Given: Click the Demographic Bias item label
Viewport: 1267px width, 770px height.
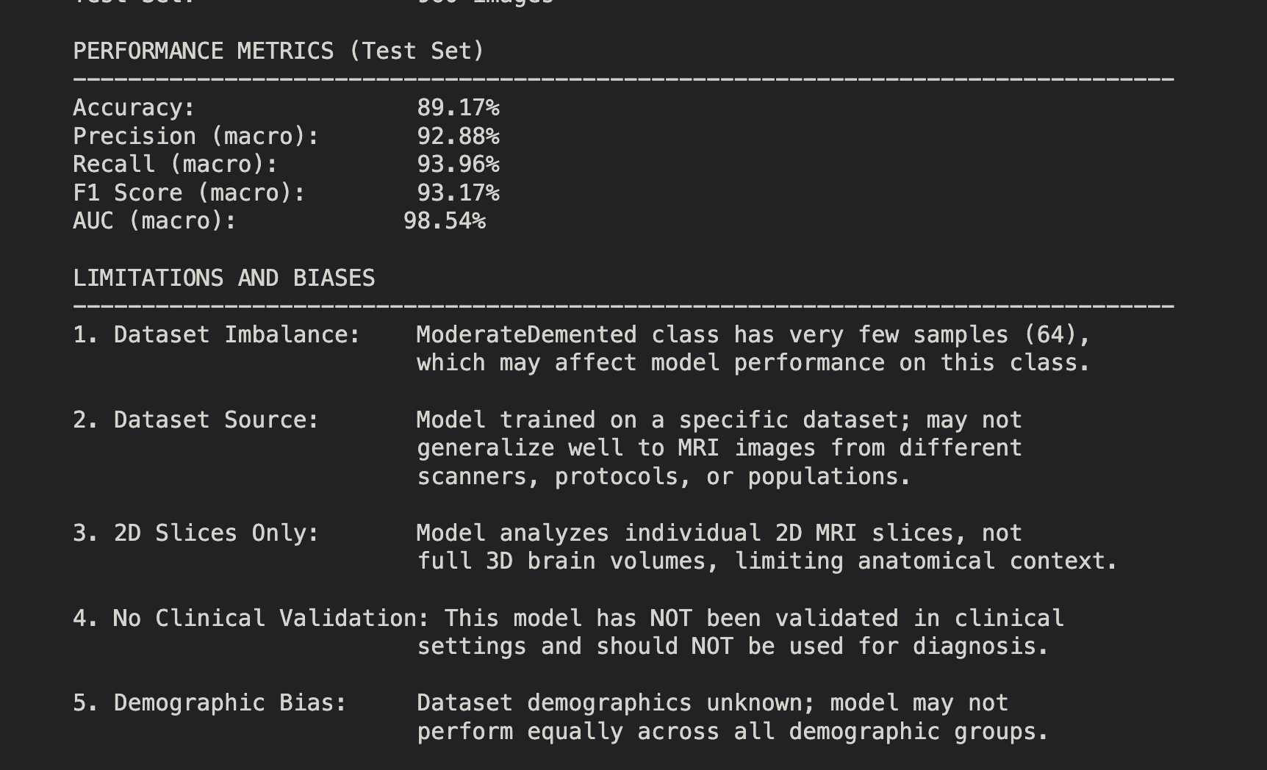Looking at the screenshot, I should (x=209, y=703).
